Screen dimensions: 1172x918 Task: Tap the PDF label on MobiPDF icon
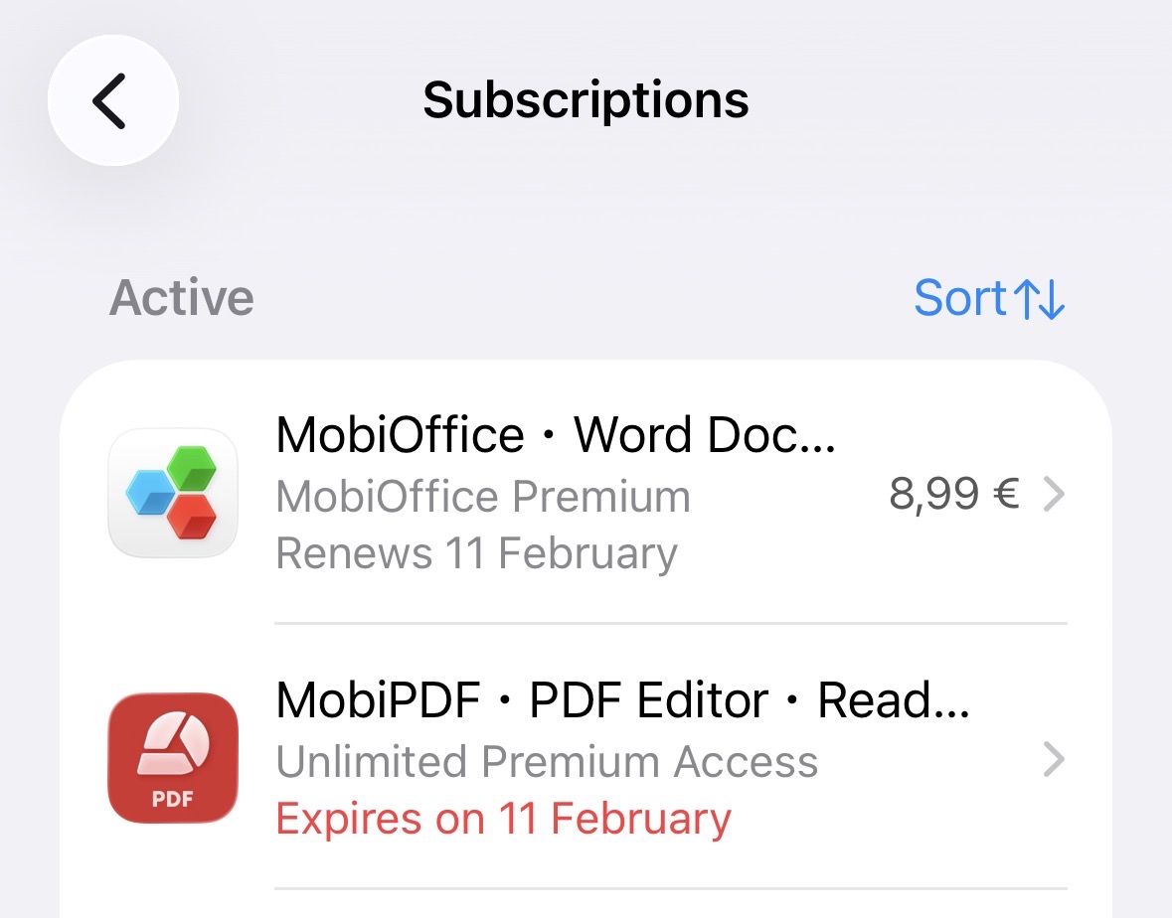(x=173, y=799)
